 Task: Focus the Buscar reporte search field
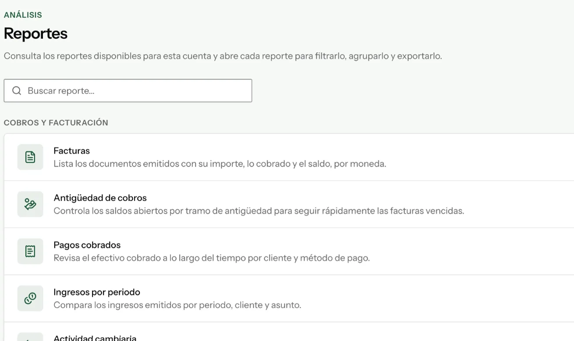pyautogui.click(x=128, y=90)
